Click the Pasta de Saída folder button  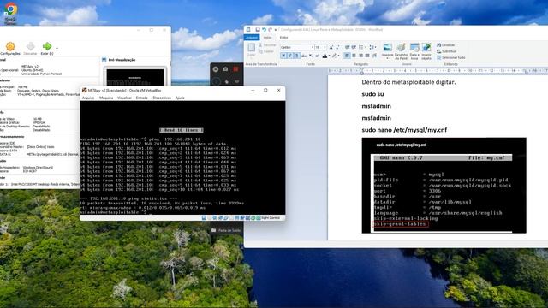[x=226, y=230]
